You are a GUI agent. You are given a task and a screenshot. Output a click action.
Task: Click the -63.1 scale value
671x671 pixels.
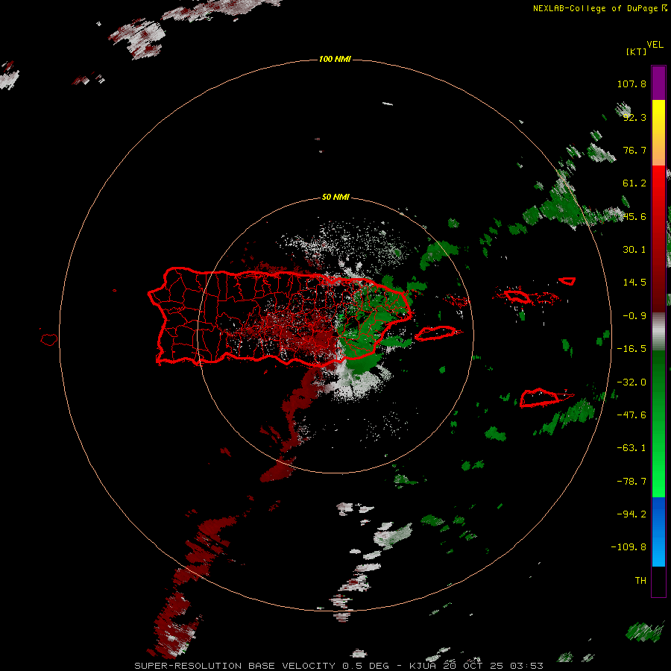click(631, 448)
